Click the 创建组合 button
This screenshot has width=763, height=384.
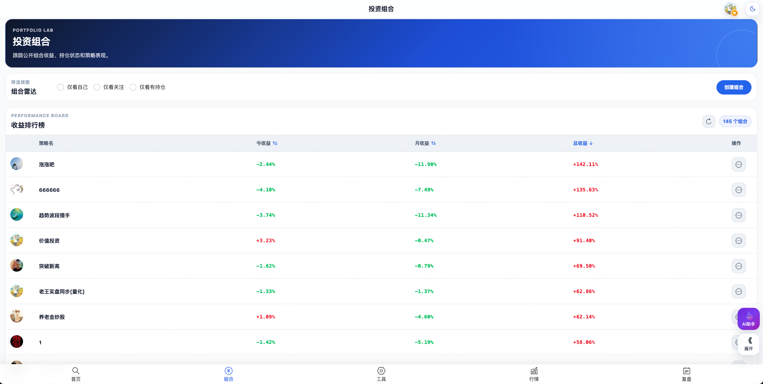click(734, 87)
